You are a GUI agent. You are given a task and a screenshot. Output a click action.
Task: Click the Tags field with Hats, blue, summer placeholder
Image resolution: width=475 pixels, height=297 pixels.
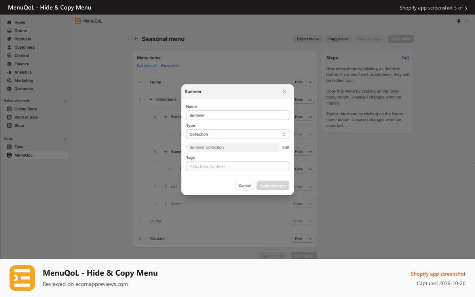tap(237, 166)
